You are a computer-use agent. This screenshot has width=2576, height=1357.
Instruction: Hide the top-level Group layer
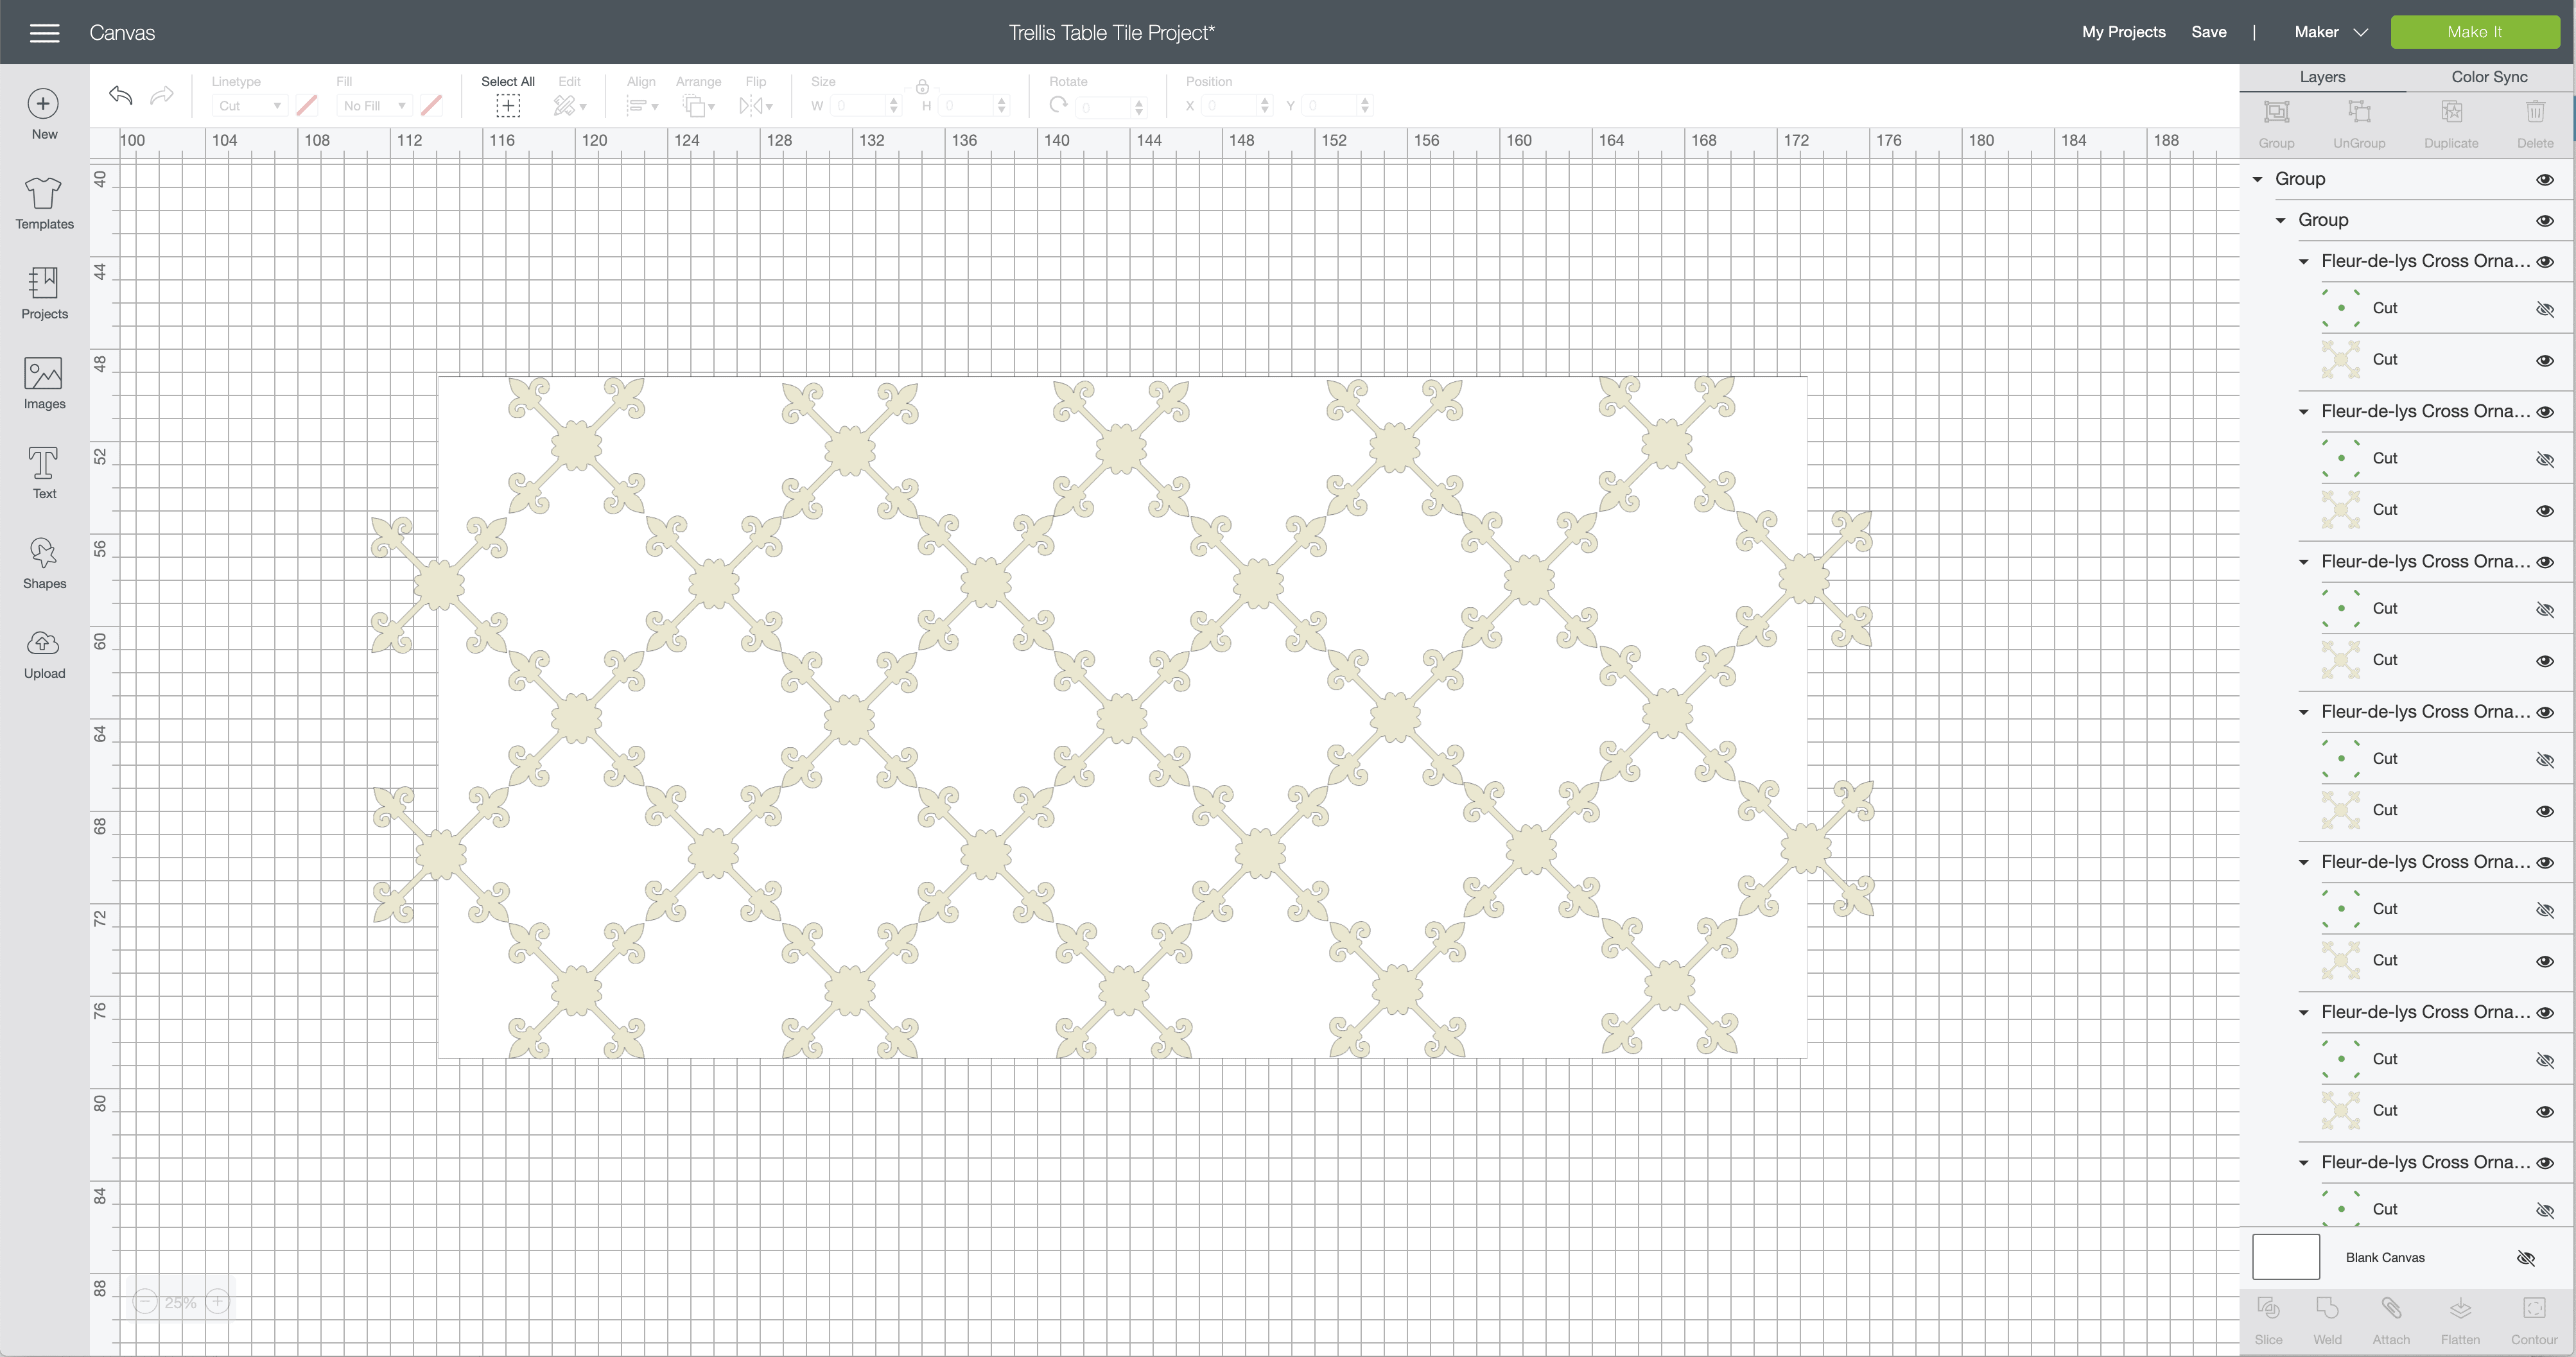click(2545, 180)
